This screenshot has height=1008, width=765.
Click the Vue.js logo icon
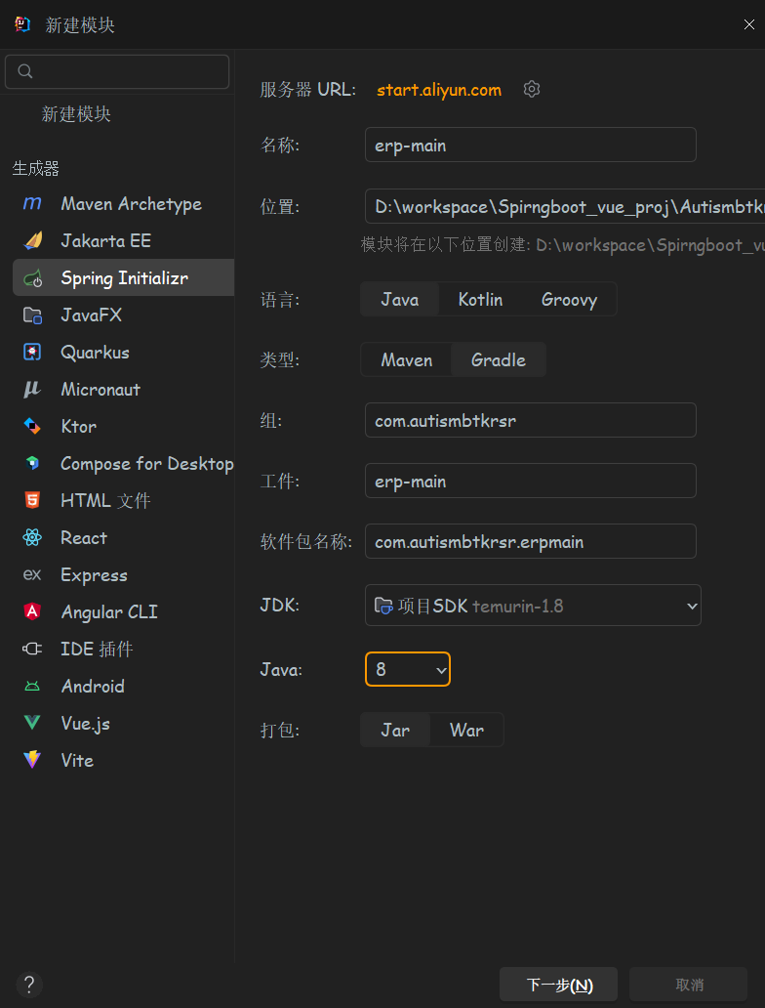click(32, 723)
